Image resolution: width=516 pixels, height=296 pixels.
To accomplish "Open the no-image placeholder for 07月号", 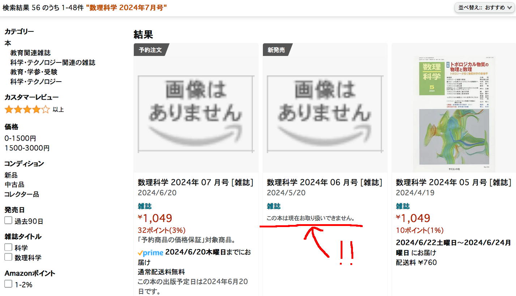I will pos(196,114).
